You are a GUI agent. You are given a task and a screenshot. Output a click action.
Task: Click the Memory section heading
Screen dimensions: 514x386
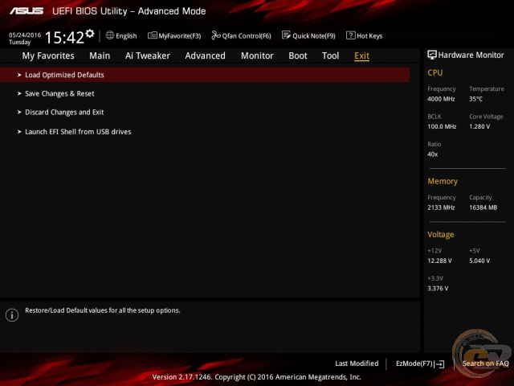point(443,182)
